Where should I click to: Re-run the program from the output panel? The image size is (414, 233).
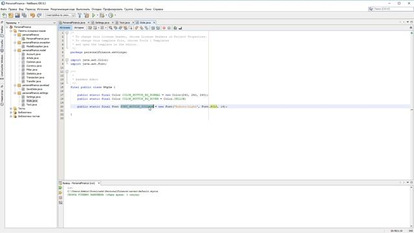pos(60,188)
